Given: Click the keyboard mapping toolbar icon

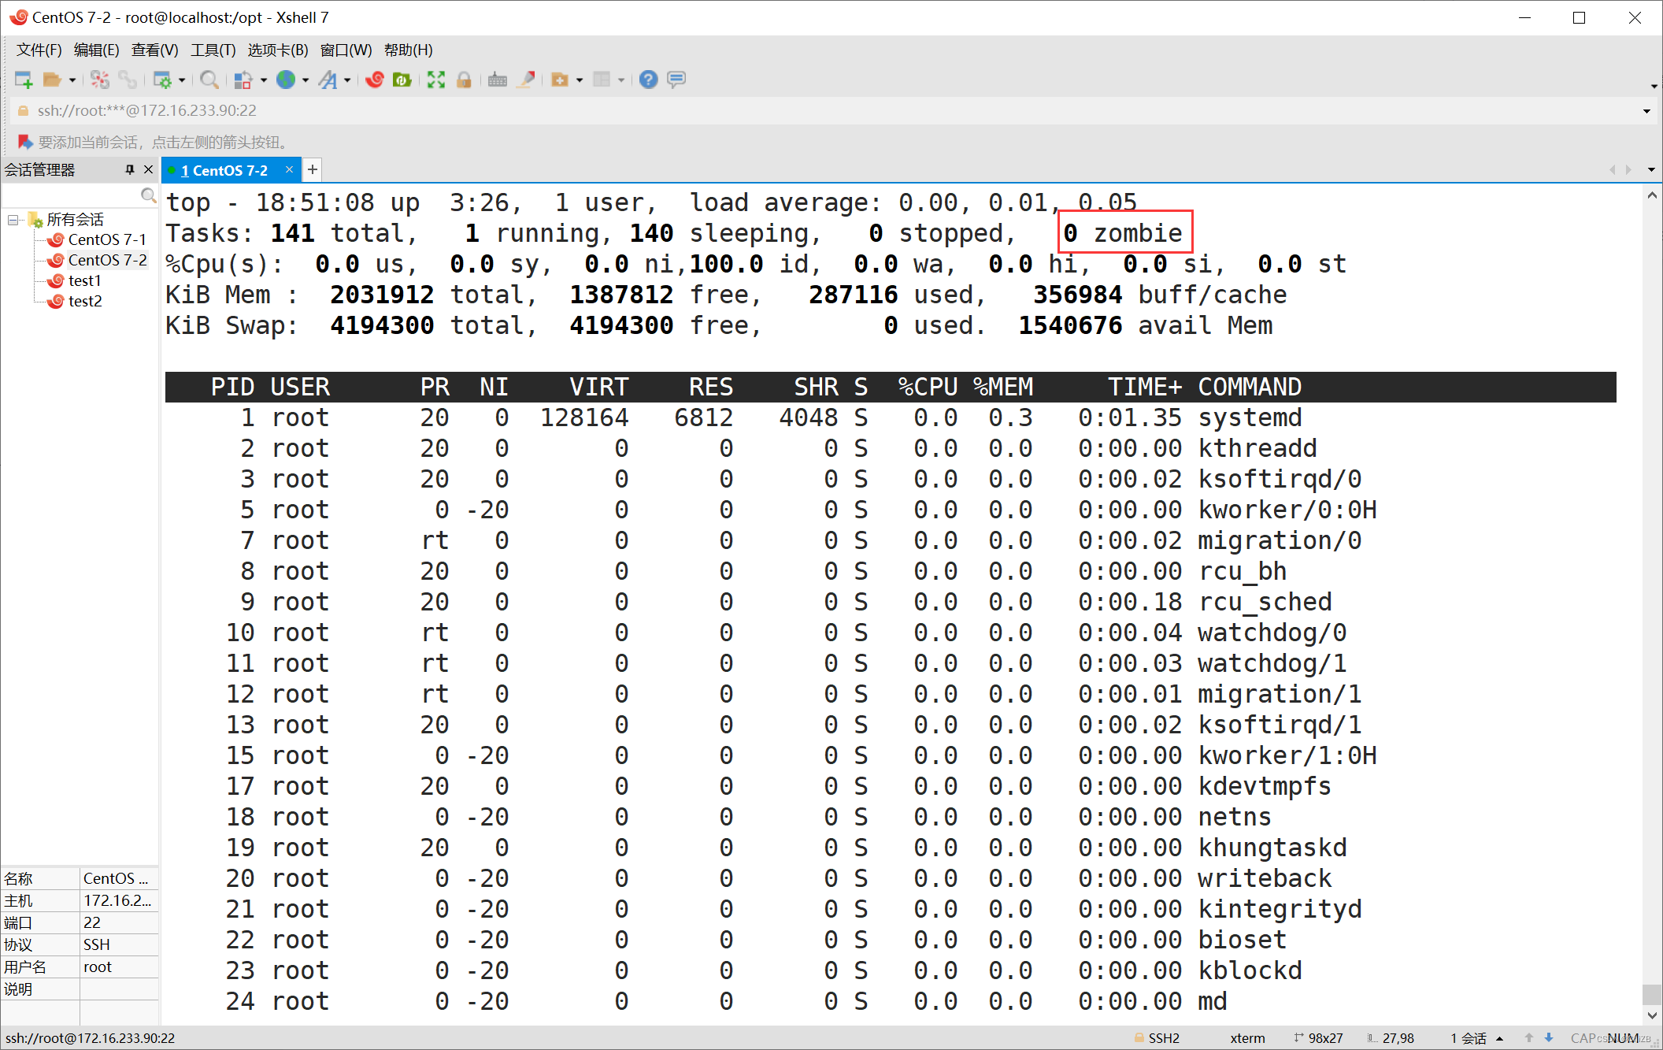Looking at the screenshot, I should coord(497,80).
